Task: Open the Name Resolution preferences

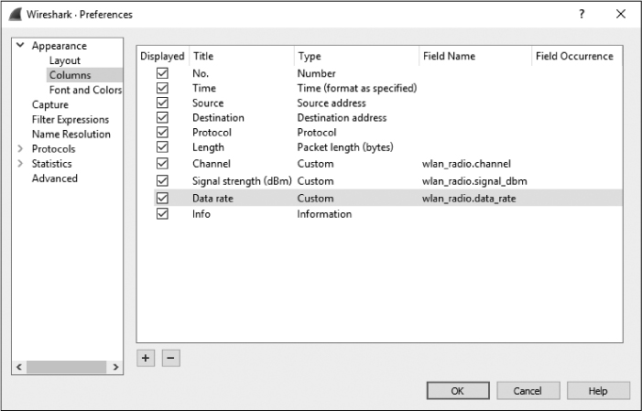Action: pyautogui.click(x=71, y=135)
